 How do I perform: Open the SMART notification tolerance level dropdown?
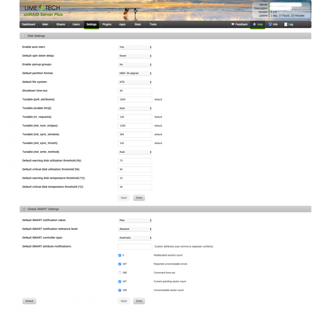pyautogui.click(x=135, y=229)
